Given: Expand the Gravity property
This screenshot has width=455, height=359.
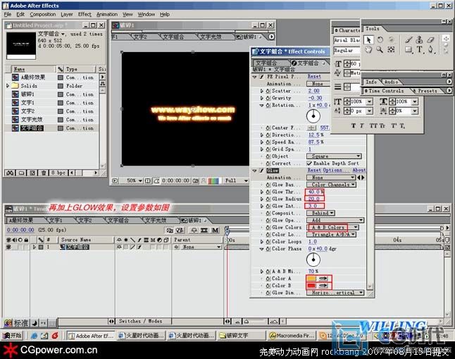Looking at the screenshot, I should tap(262, 99).
